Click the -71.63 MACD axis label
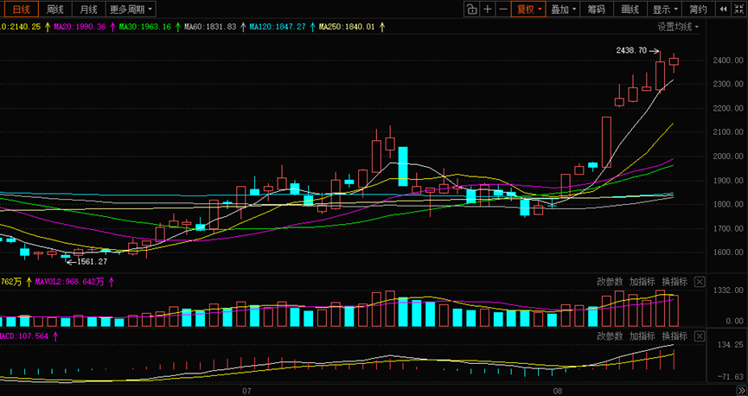The width and height of the screenshot is (748, 396). [730, 377]
